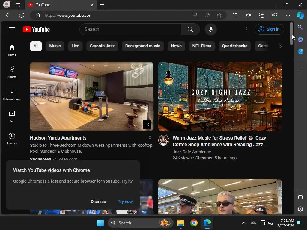
Task: Select the Smooth Jazz chip
Action: click(x=102, y=46)
